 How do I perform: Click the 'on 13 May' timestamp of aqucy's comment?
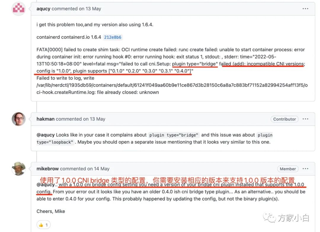click(90, 9)
